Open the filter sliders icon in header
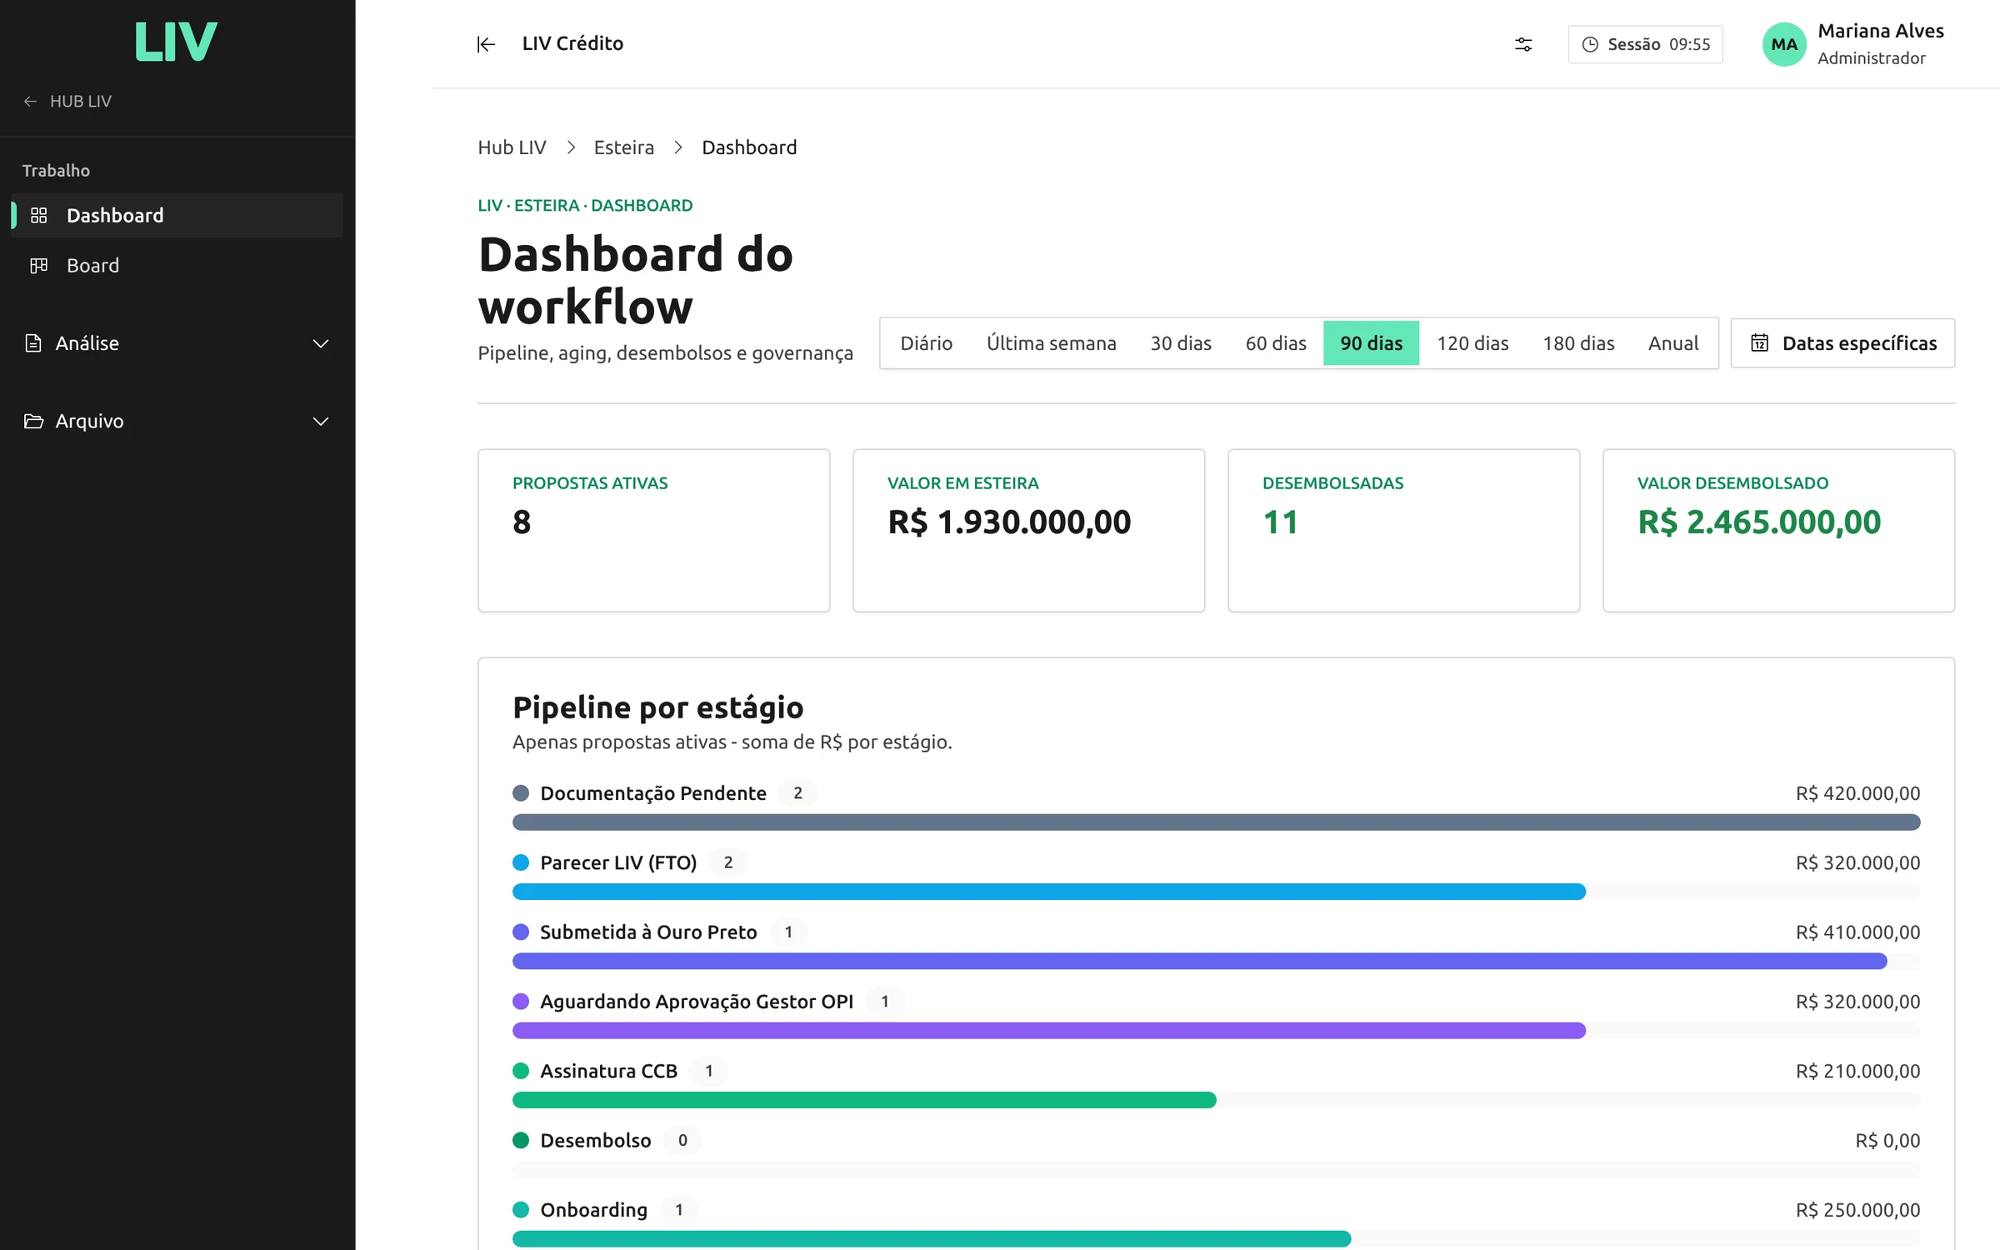This screenshot has height=1250, width=2000. [1523, 44]
